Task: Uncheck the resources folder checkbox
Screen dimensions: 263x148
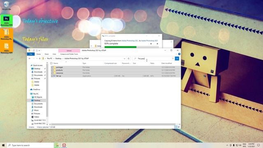Action: [x=52, y=73]
